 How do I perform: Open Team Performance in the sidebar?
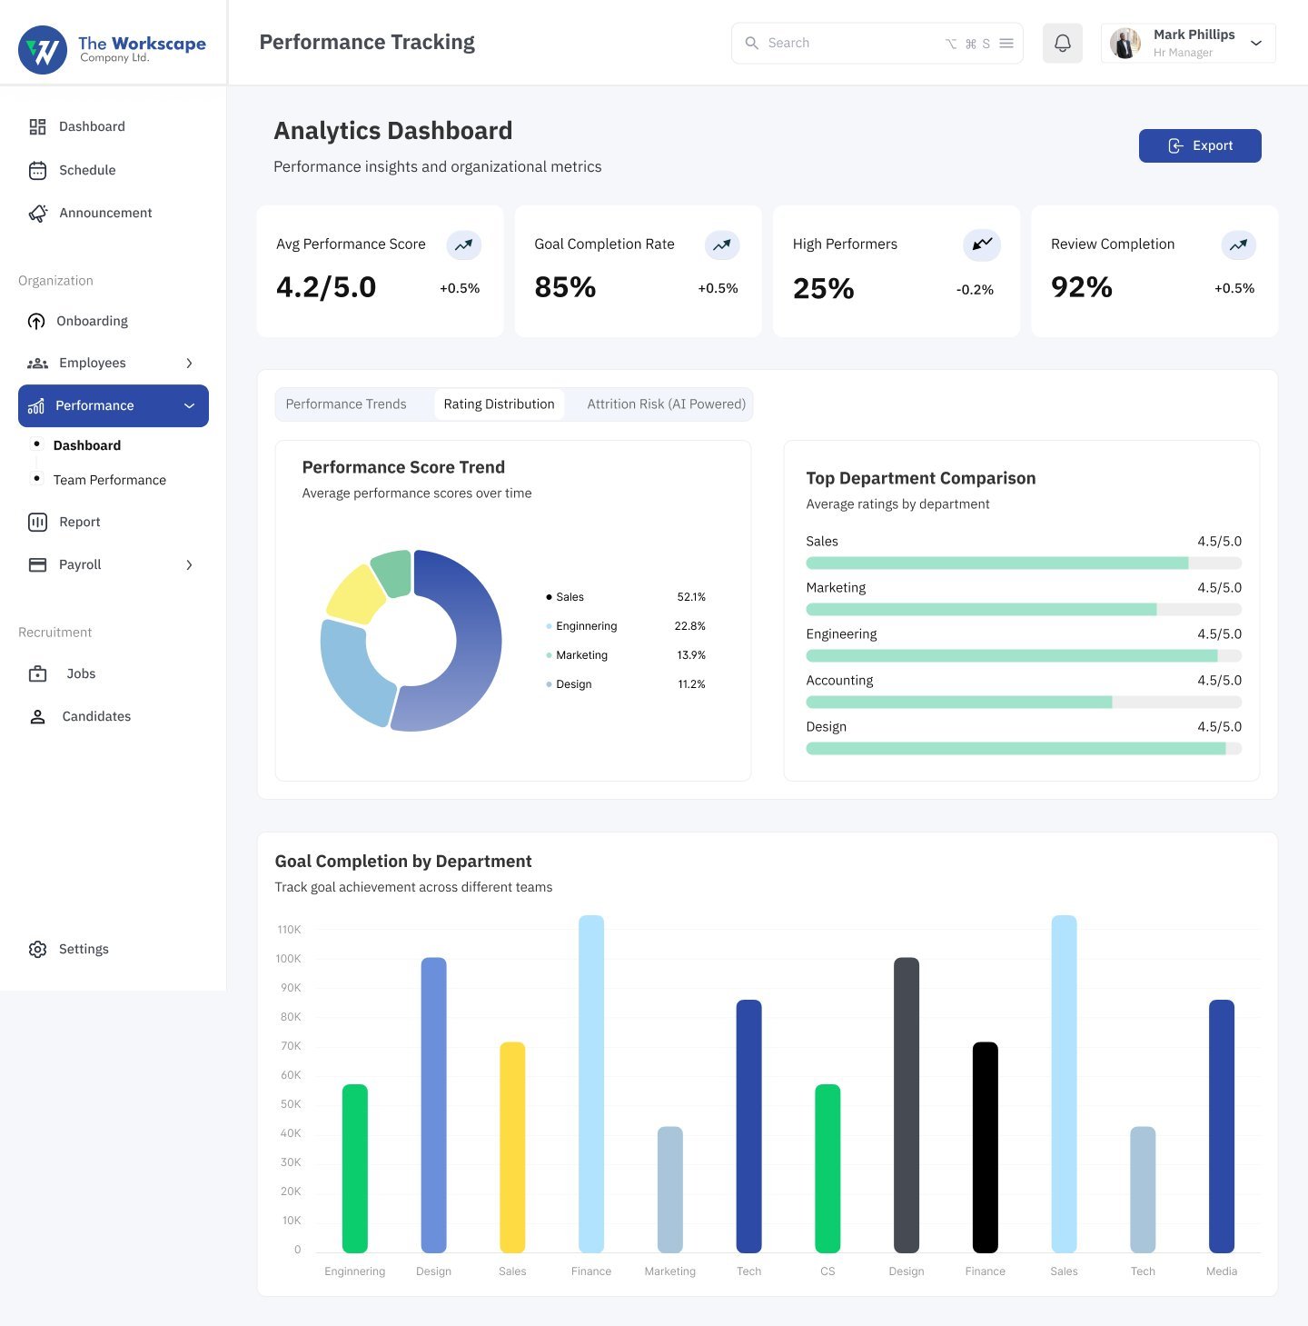tap(110, 480)
